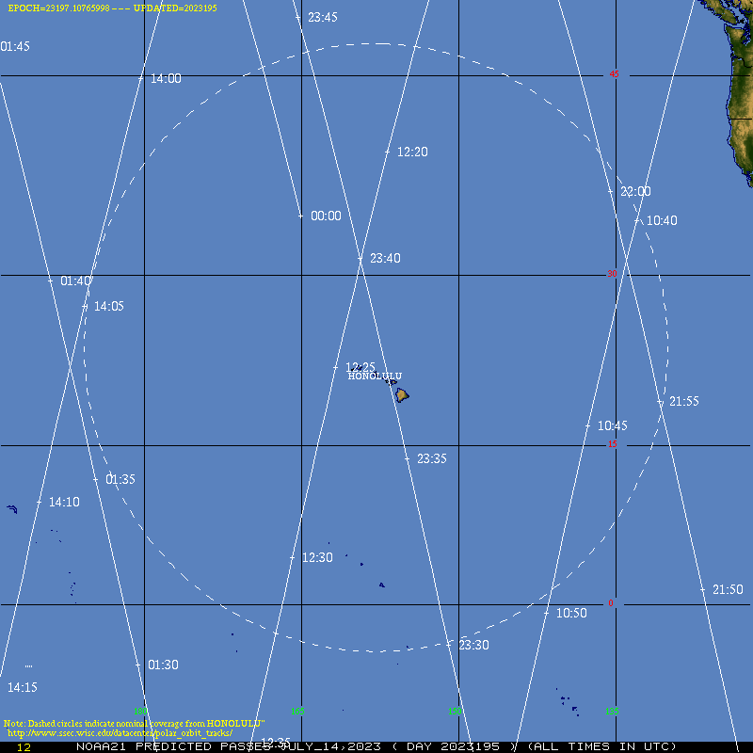Click the 10:45 pass time label
Viewport: 753px width, 753px height.
pos(613,425)
